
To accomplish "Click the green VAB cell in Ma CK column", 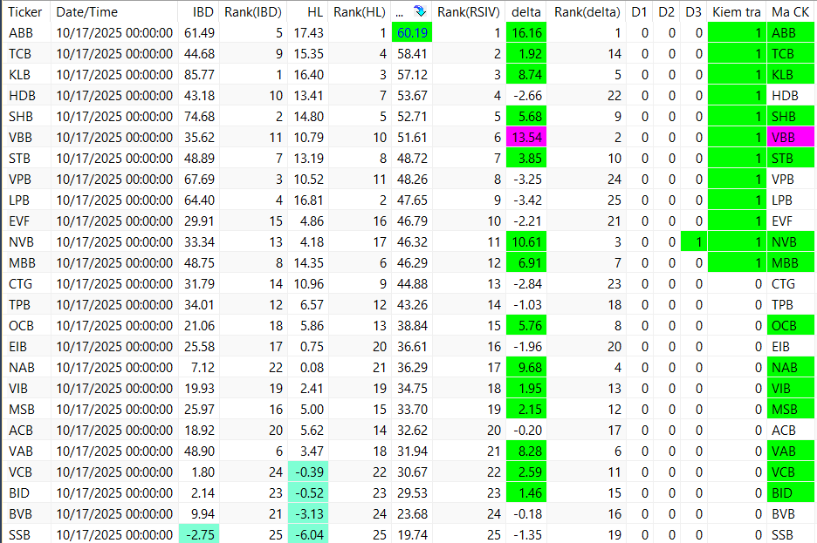I will tap(791, 451).
